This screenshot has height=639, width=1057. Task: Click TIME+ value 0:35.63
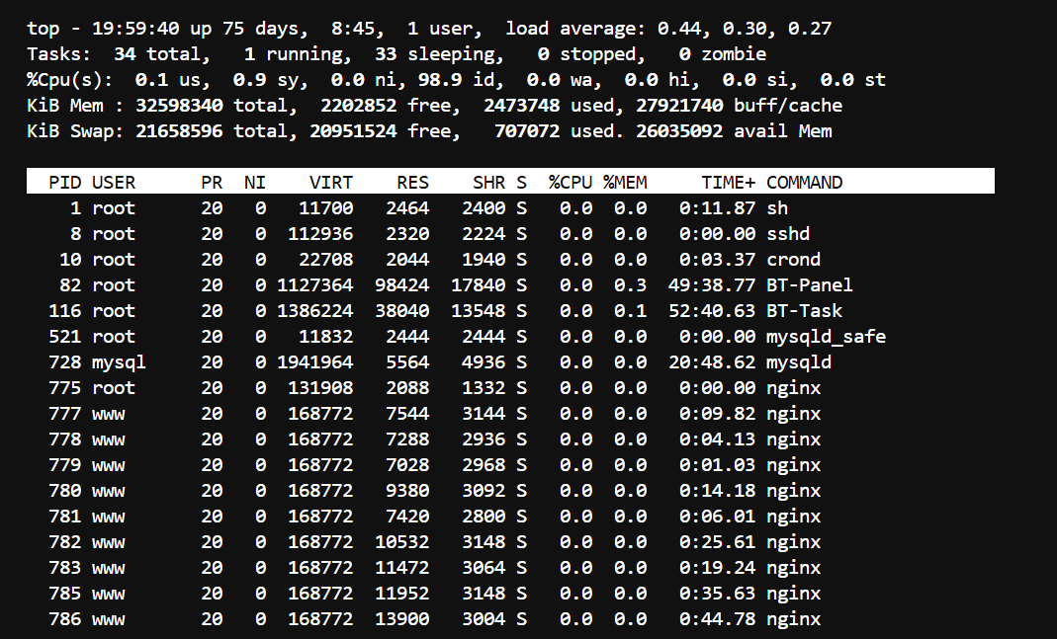(x=717, y=594)
